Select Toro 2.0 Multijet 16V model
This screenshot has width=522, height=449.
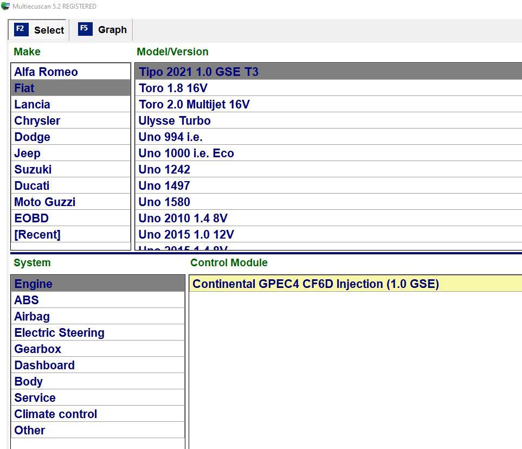click(x=194, y=105)
